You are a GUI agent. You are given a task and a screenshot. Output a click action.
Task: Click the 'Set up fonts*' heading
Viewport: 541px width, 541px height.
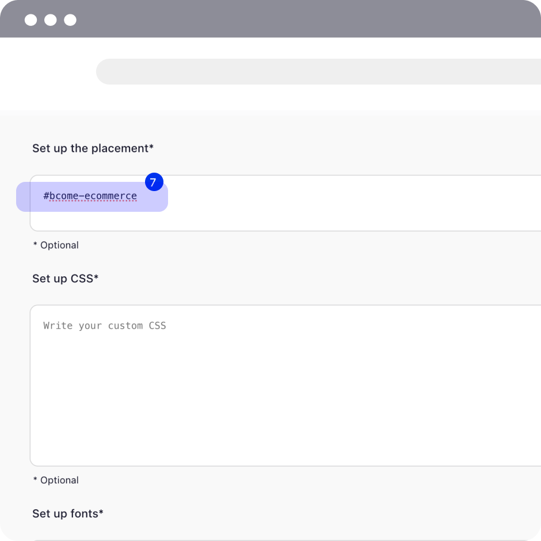click(x=68, y=513)
